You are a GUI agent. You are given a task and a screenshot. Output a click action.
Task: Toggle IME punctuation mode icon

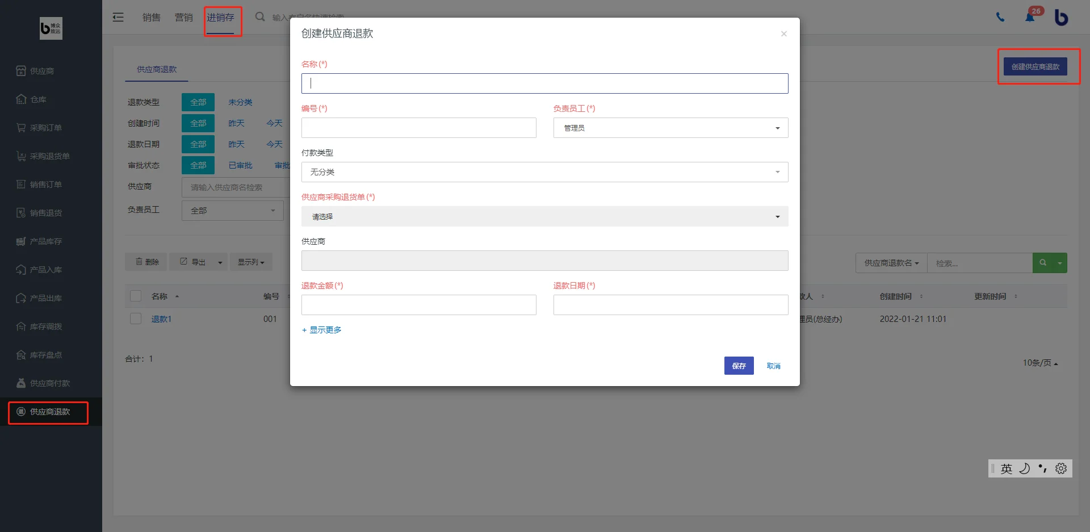[x=1043, y=468]
